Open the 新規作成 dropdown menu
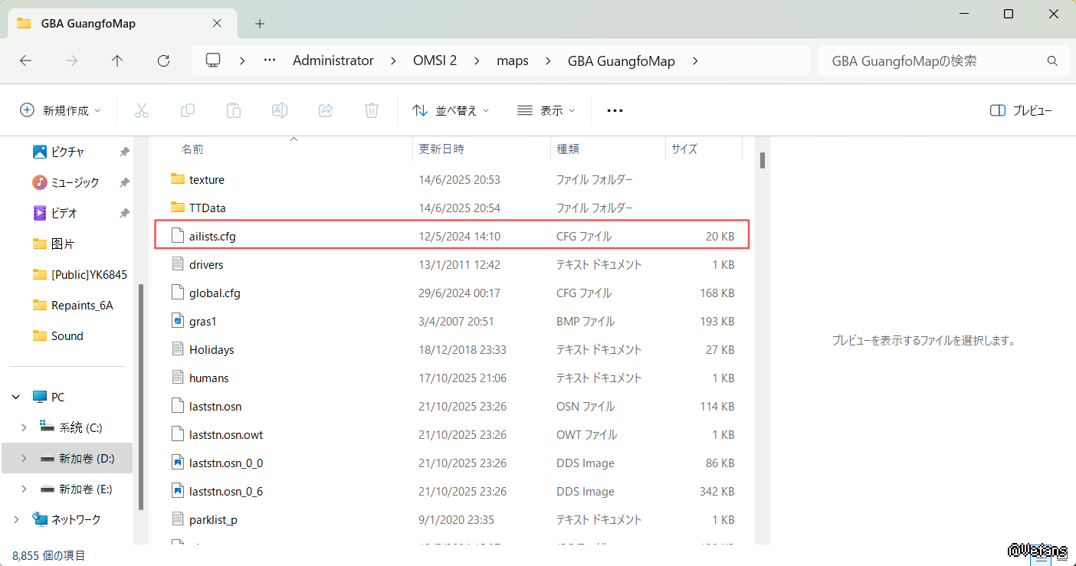The height and width of the screenshot is (566, 1076). click(x=61, y=110)
